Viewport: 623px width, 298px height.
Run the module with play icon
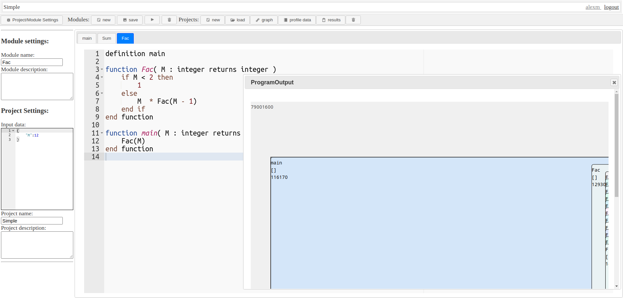pos(152,20)
